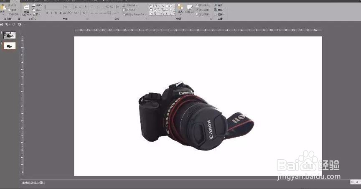Select slide 1 thumbnail
The image size is (361, 189).
click(10, 35)
